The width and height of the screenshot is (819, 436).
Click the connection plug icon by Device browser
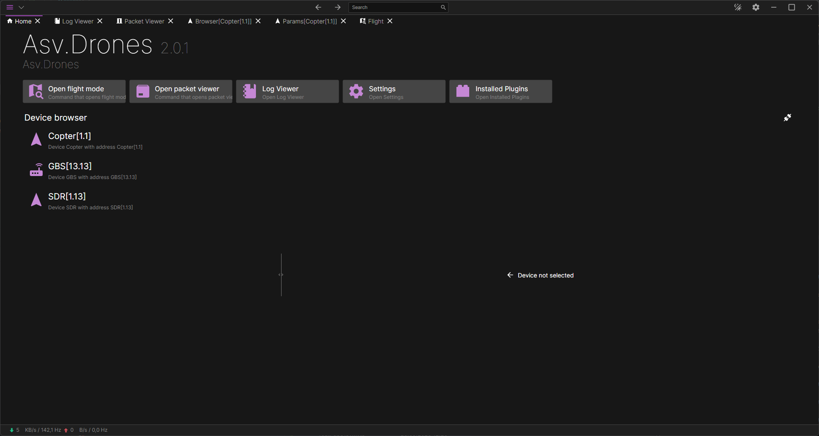pos(787,118)
